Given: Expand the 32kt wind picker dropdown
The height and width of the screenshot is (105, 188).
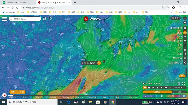Looking at the screenshot, I should [99, 63].
